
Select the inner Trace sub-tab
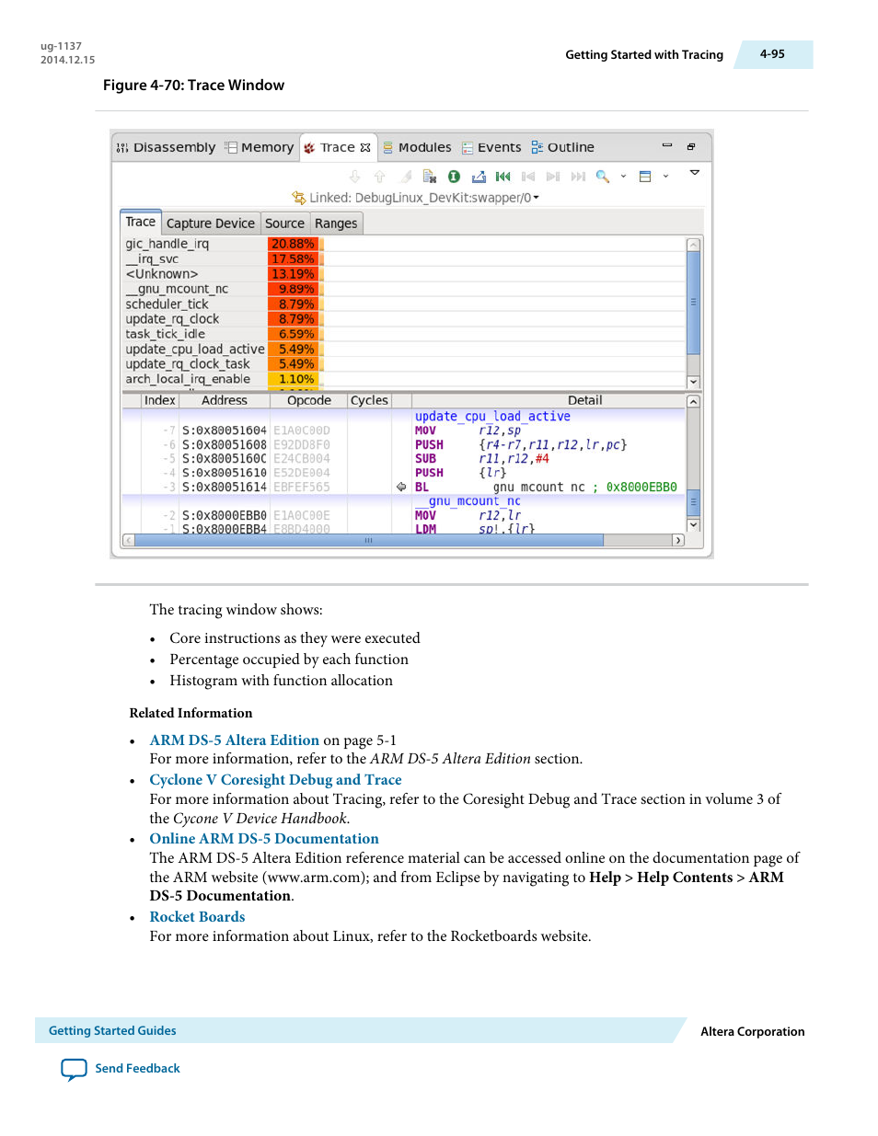(x=141, y=222)
